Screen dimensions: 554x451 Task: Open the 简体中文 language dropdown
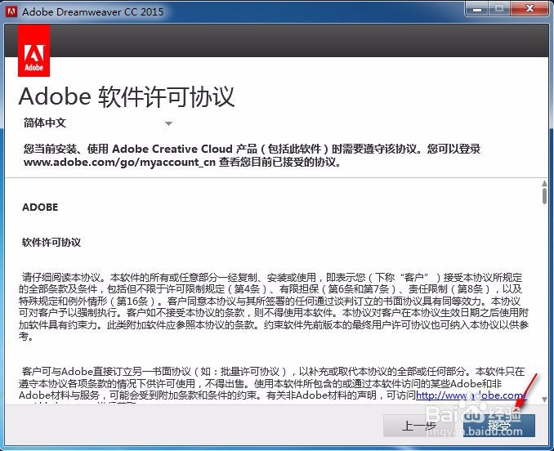[x=97, y=123]
